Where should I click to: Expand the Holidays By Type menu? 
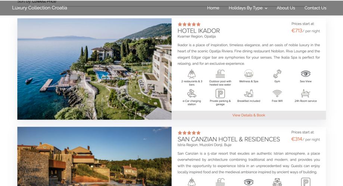248,8
